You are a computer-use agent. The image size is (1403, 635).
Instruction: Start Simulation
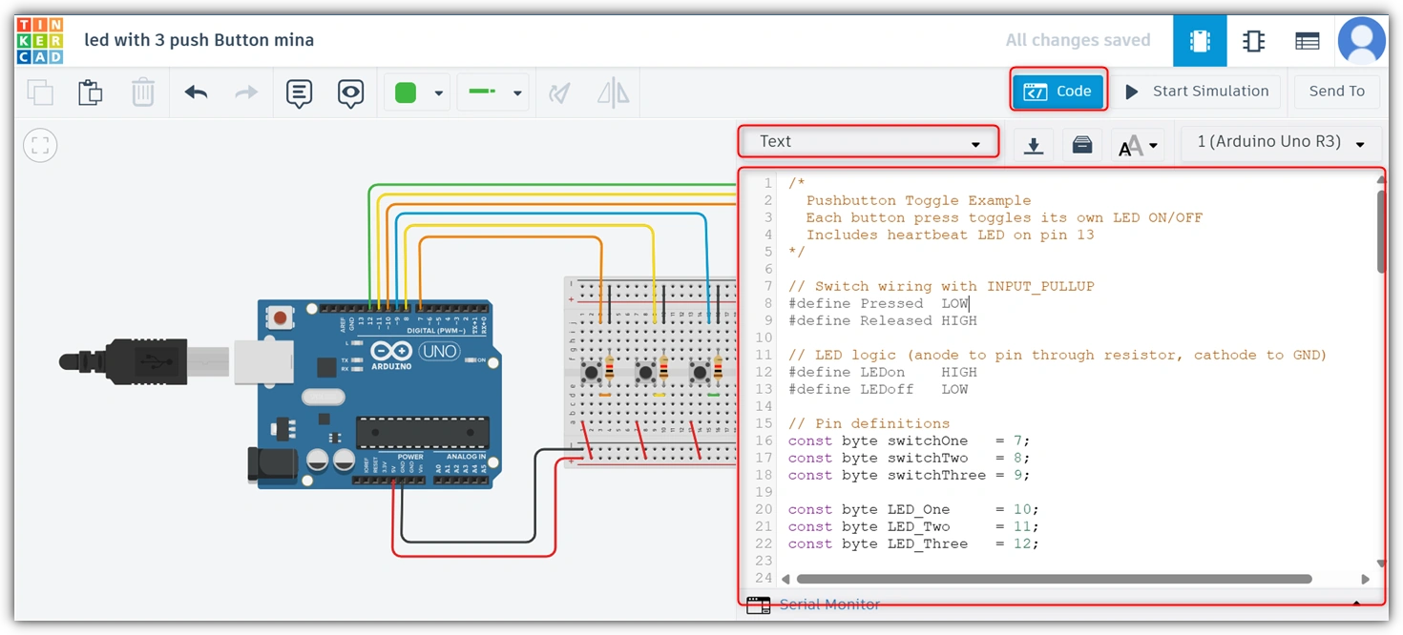tap(1197, 92)
